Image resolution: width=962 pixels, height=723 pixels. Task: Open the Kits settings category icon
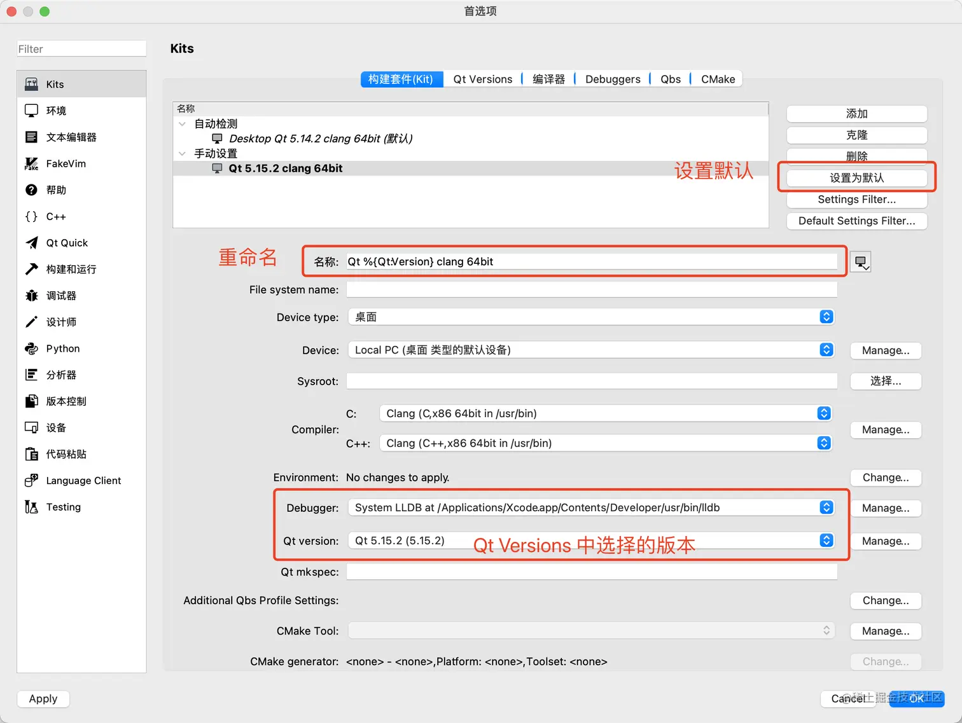[31, 84]
